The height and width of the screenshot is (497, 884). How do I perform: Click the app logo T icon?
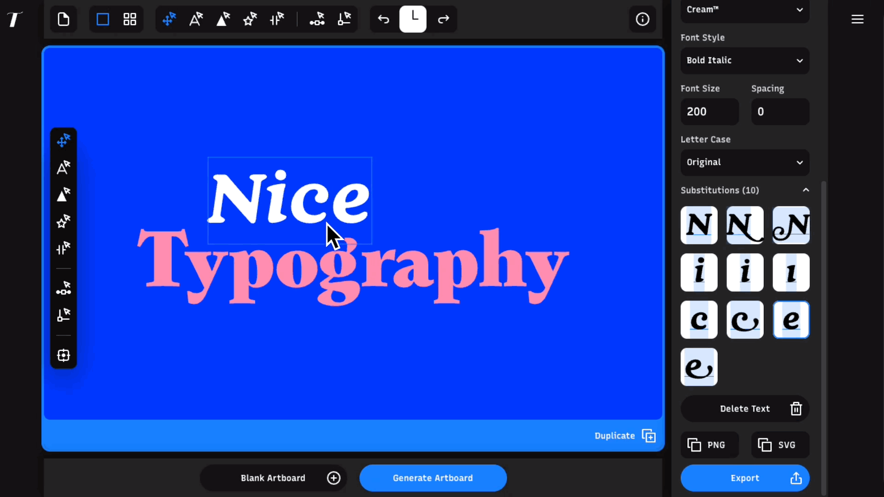[x=14, y=19]
